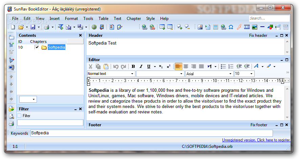Toggle italic formatting
The width and height of the screenshot is (300, 160).
(141, 66)
